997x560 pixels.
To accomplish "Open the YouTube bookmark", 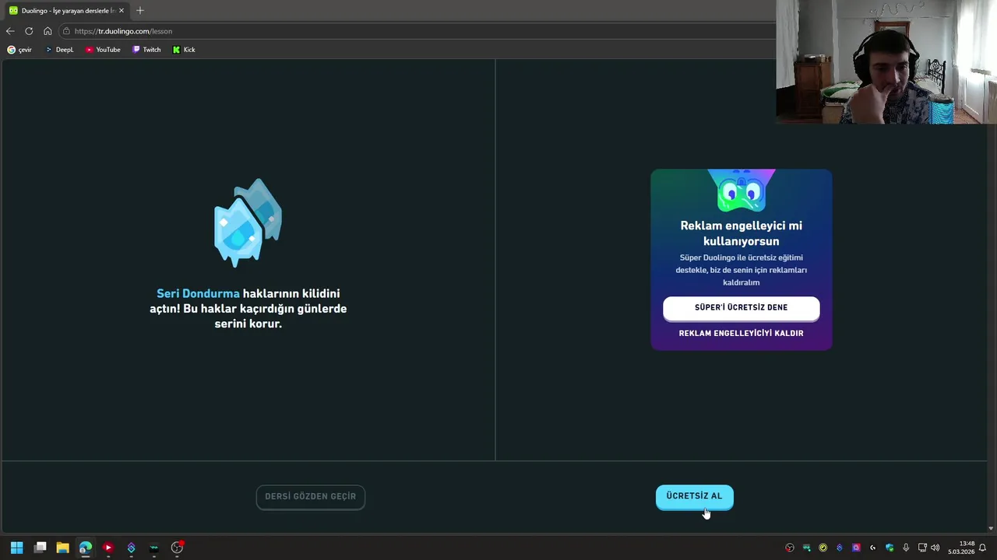I will pyautogui.click(x=103, y=50).
